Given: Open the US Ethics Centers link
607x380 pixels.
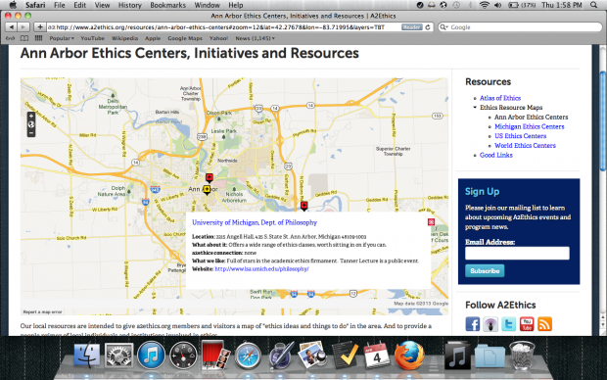Looking at the screenshot, I should click(x=520, y=136).
